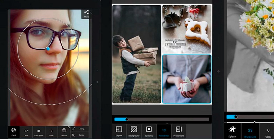The height and width of the screenshot is (139, 274).
Task: Tap the Share icon in the focal editor
Action: (x=86, y=14)
